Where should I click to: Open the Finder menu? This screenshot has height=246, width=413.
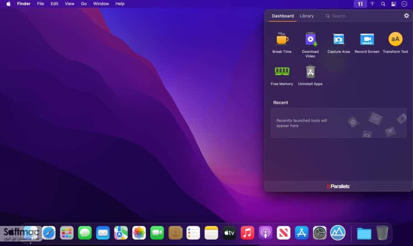24,4
